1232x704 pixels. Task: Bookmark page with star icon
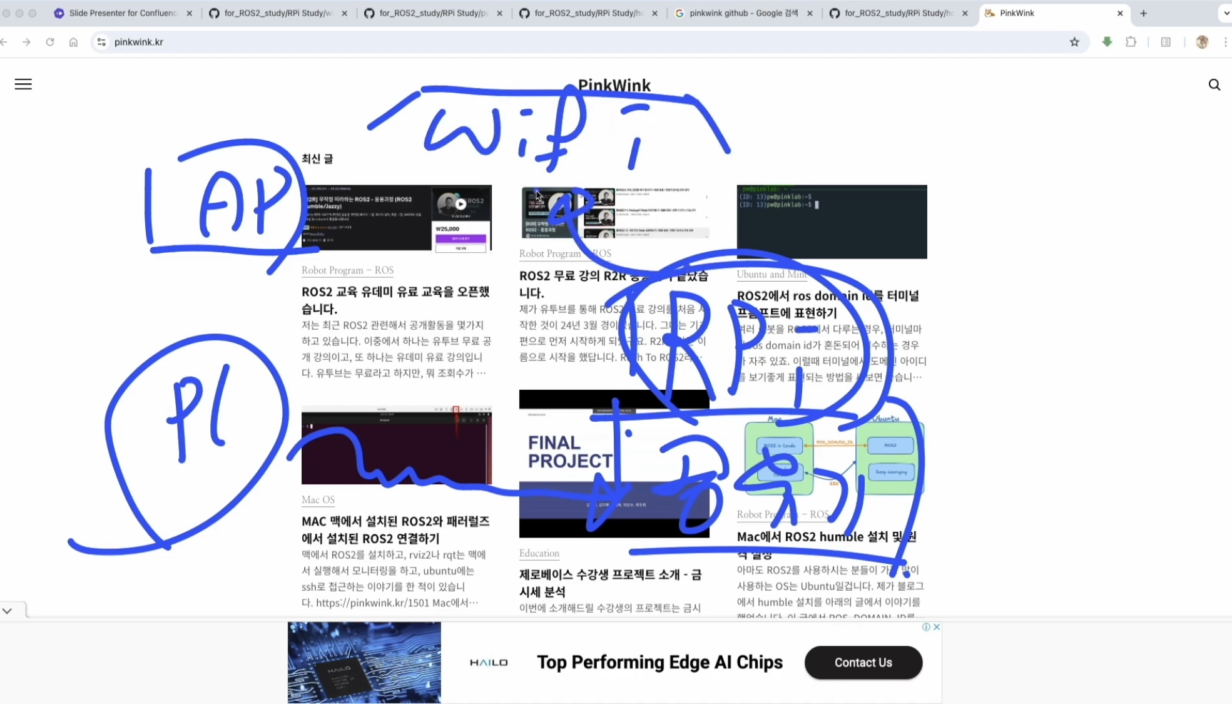pos(1074,42)
